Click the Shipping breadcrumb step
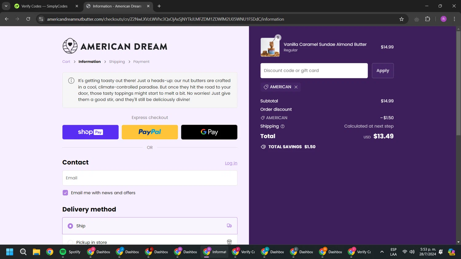The width and height of the screenshot is (461, 259). [x=117, y=62]
